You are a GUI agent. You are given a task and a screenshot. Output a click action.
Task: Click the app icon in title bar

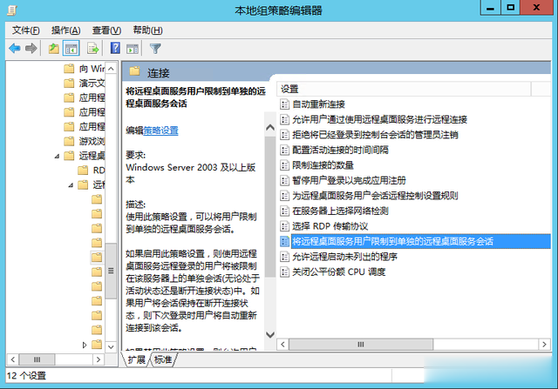11,10
